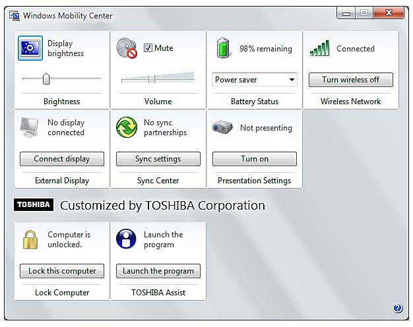Click the Display brightness icon

30,48
